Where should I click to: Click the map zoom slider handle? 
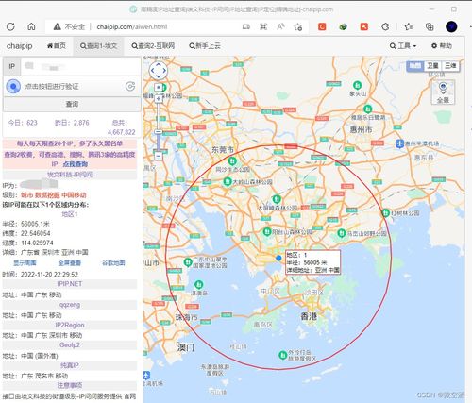tap(159, 132)
